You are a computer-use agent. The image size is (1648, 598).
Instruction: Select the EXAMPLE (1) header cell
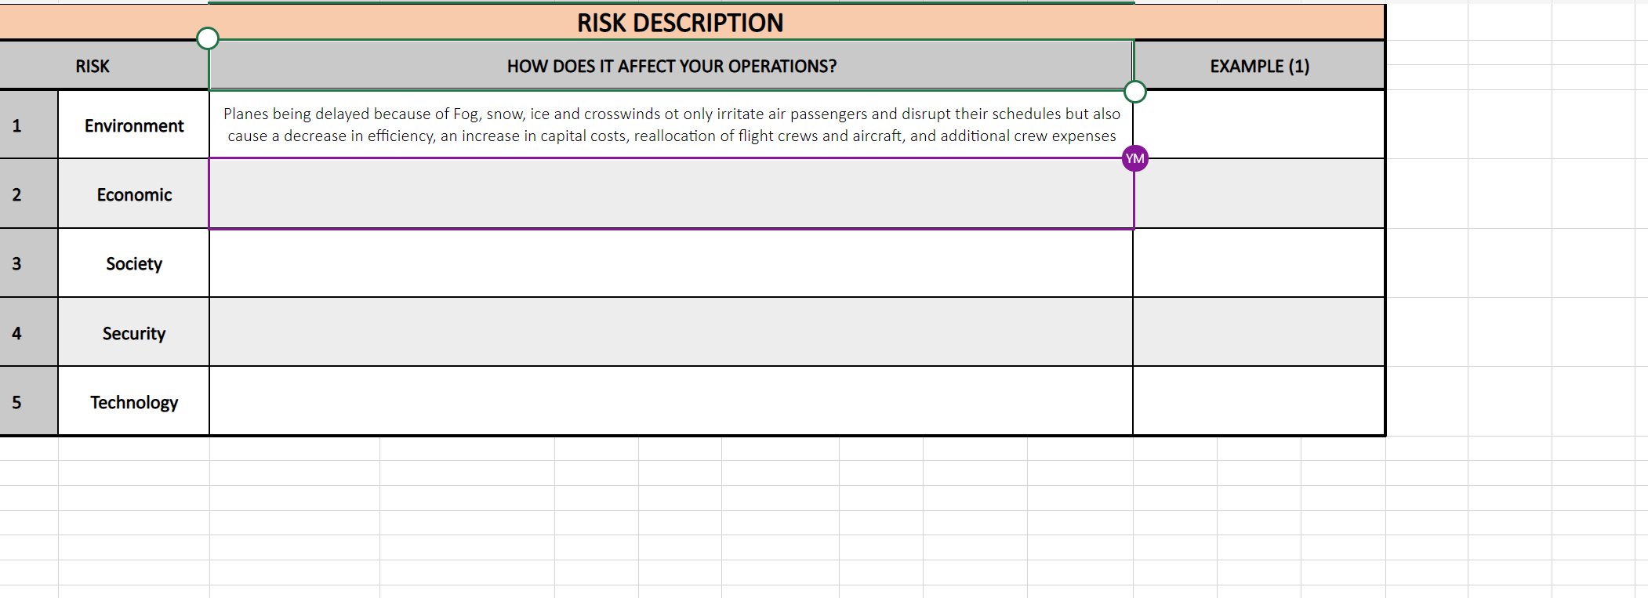click(1258, 66)
